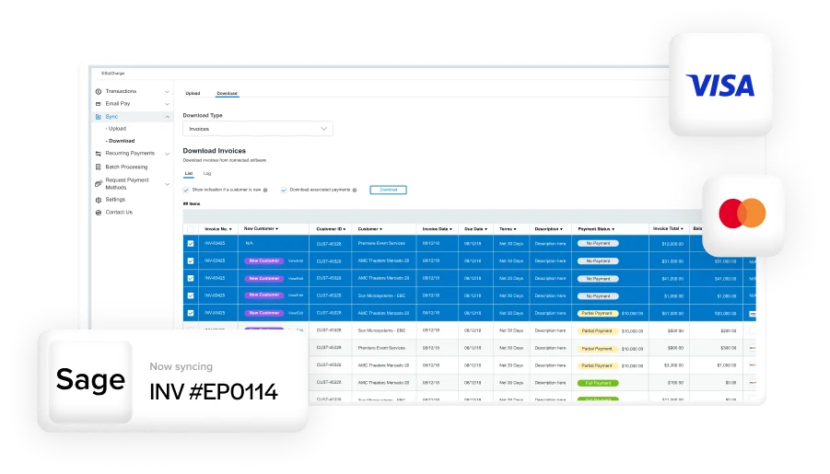Expand the Transactions sidebar chevron

[167, 92]
